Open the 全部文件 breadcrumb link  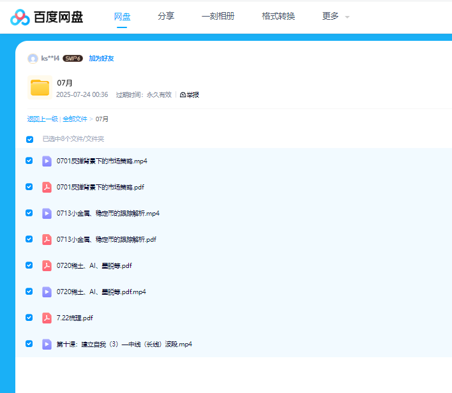(75, 119)
